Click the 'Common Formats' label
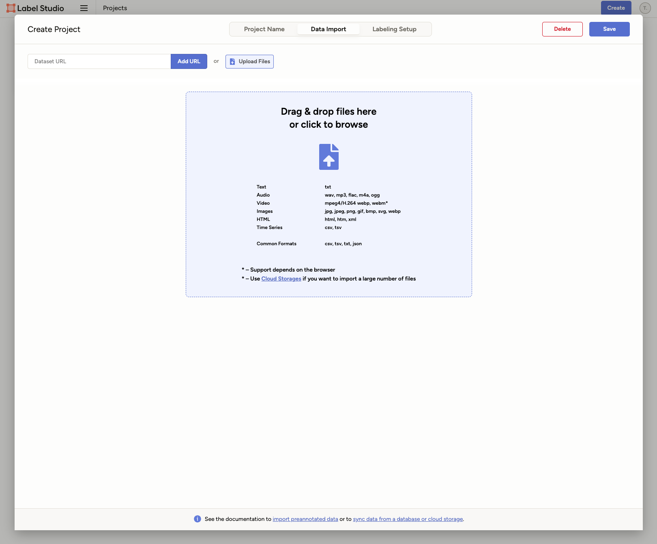 [277, 244]
